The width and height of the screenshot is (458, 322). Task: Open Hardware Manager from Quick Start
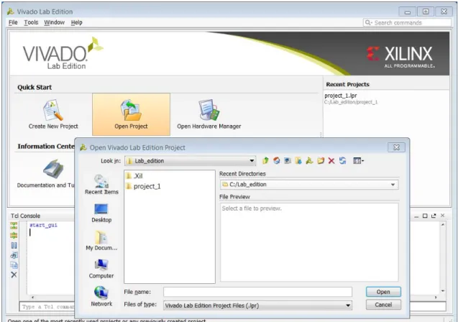coord(209,114)
